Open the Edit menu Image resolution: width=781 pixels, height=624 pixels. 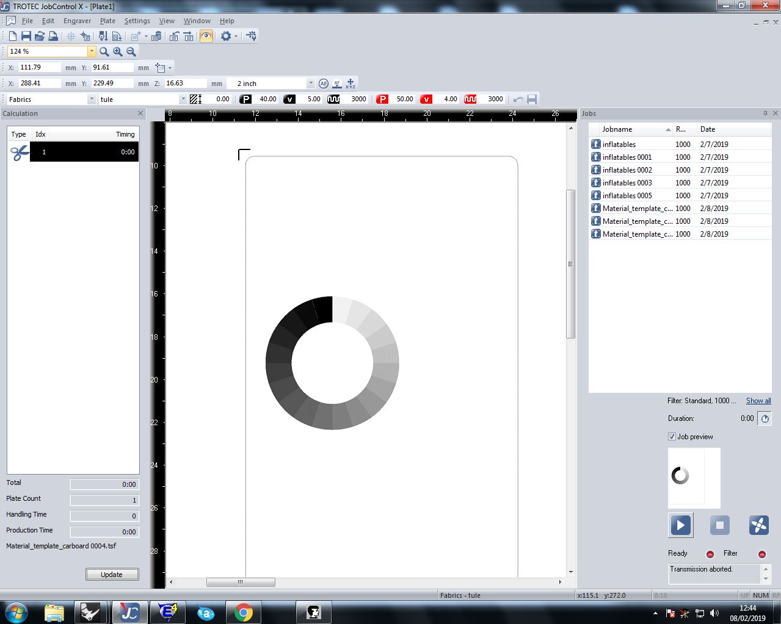pos(48,21)
